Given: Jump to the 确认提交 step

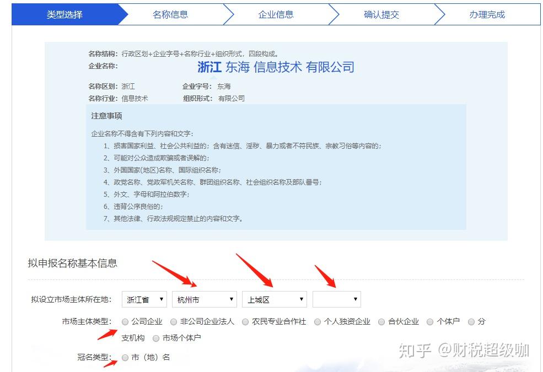Looking at the screenshot, I should click(381, 14).
